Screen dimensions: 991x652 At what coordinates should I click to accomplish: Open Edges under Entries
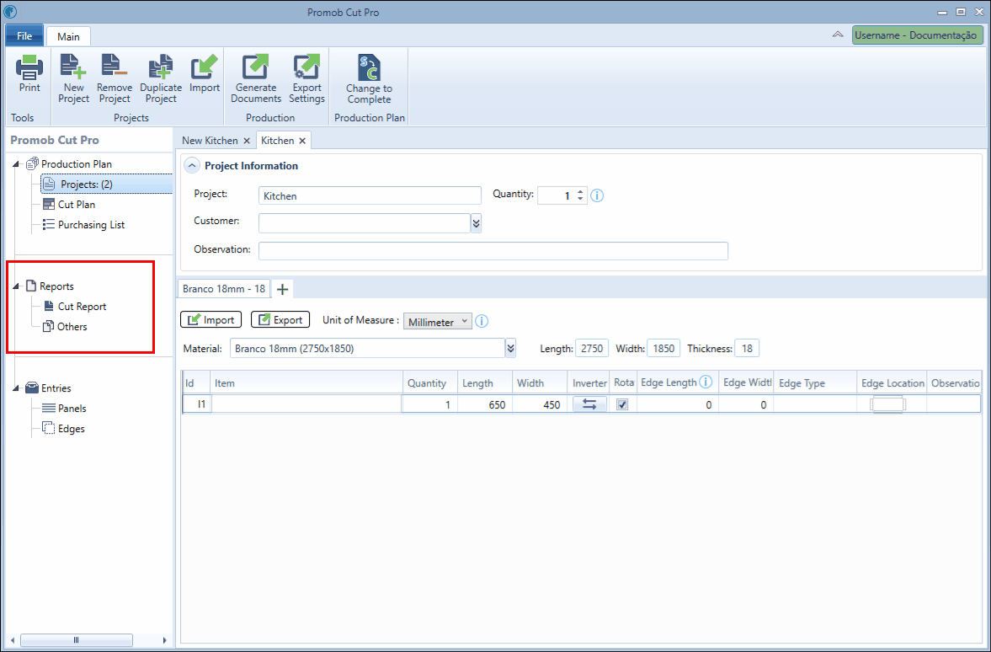72,429
